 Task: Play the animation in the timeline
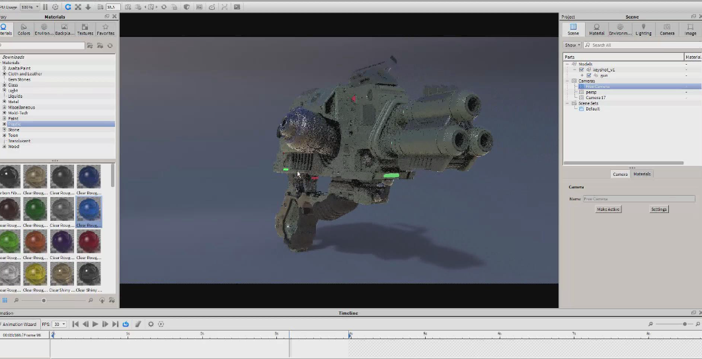coord(95,324)
